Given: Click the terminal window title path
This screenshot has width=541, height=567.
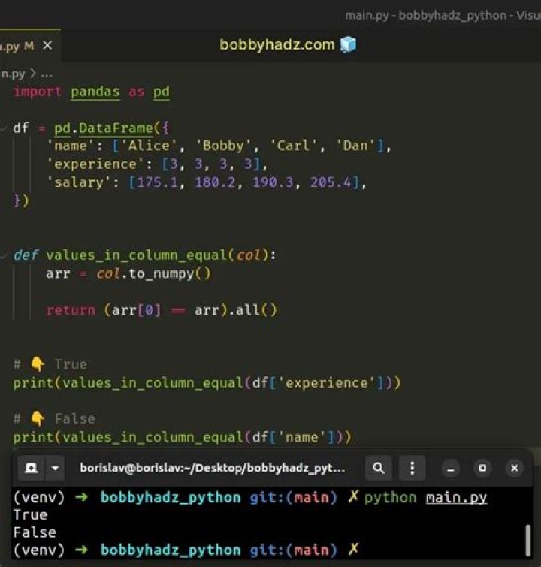Looking at the screenshot, I should click(x=213, y=469).
